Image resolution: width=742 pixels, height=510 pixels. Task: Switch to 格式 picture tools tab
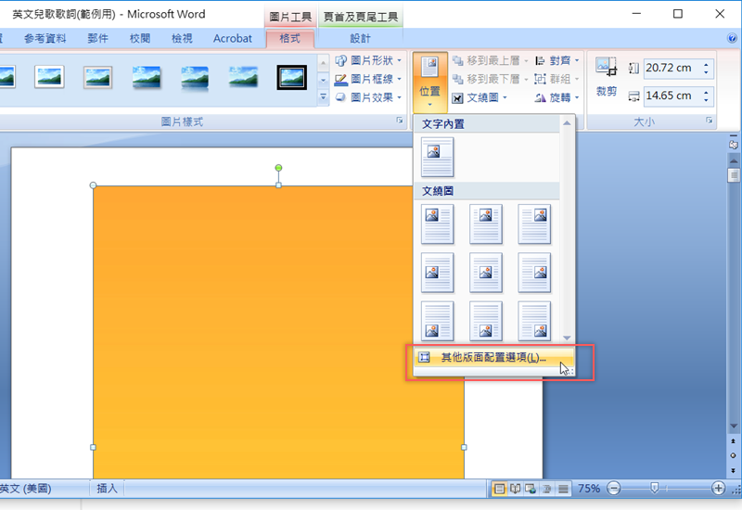289,38
